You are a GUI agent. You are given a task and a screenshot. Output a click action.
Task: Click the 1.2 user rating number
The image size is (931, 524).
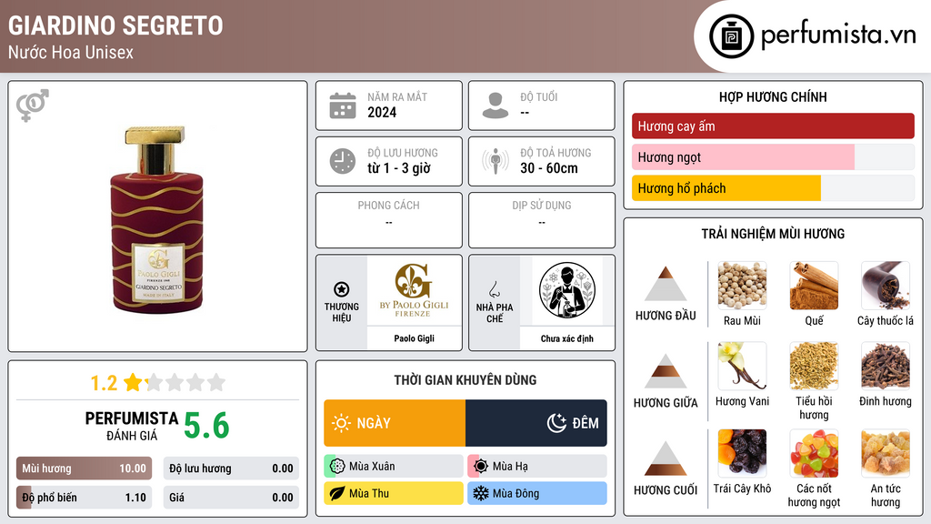point(104,383)
